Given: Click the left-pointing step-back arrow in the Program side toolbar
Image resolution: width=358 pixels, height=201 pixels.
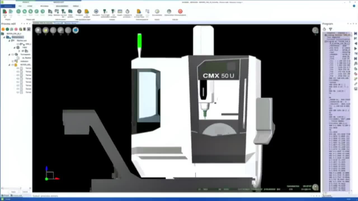Looking at the screenshot, I should (356, 44).
